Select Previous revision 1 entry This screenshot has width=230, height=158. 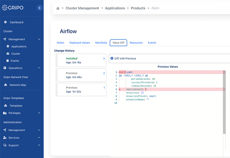pyautogui.click(x=81, y=90)
